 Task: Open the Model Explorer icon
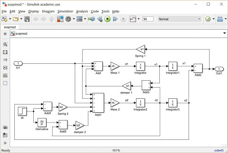point(79,19)
